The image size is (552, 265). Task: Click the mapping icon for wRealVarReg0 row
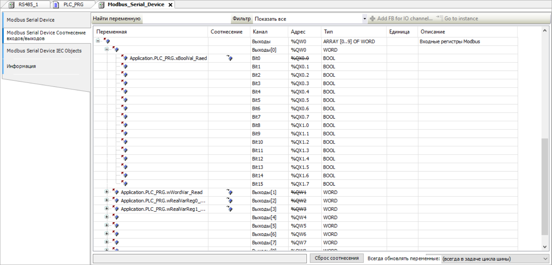(x=229, y=201)
